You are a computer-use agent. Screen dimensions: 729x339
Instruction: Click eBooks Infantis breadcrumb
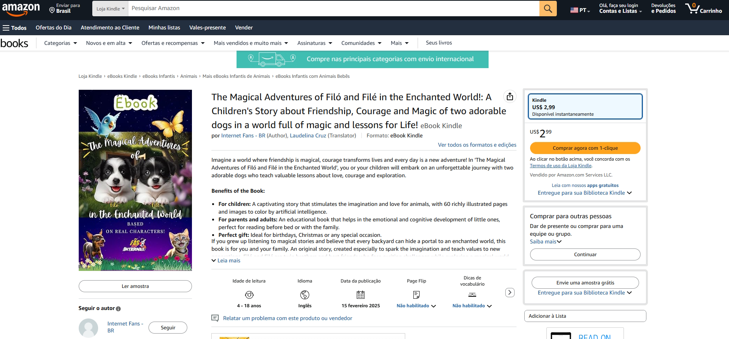[159, 76]
